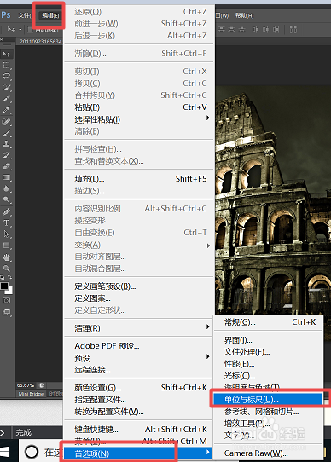
Task: Choose 定义图案... menu entry
Action: coord(139,298)
